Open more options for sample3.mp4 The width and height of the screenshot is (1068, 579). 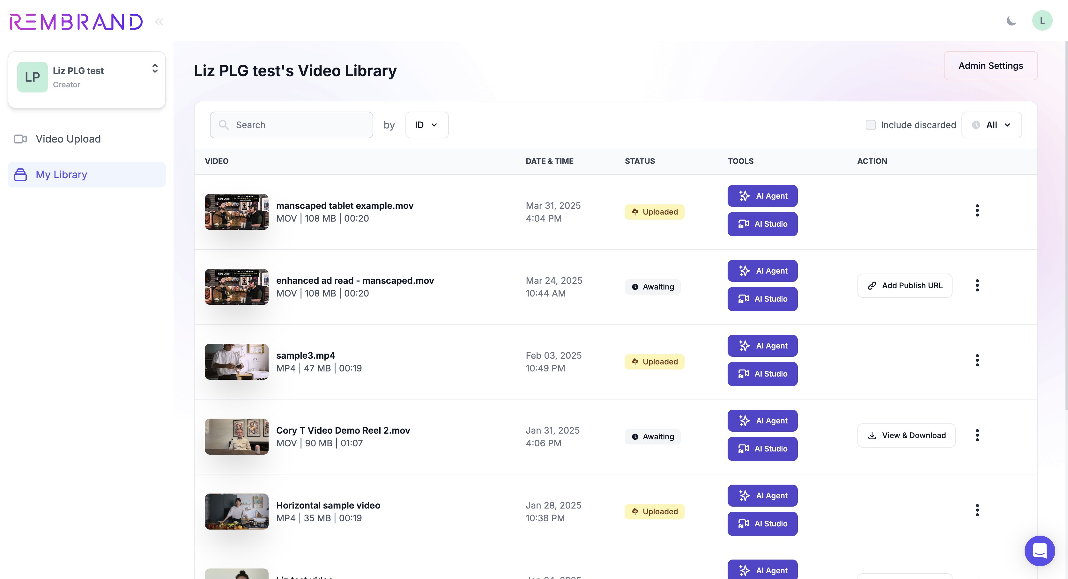tap(977, 361)
